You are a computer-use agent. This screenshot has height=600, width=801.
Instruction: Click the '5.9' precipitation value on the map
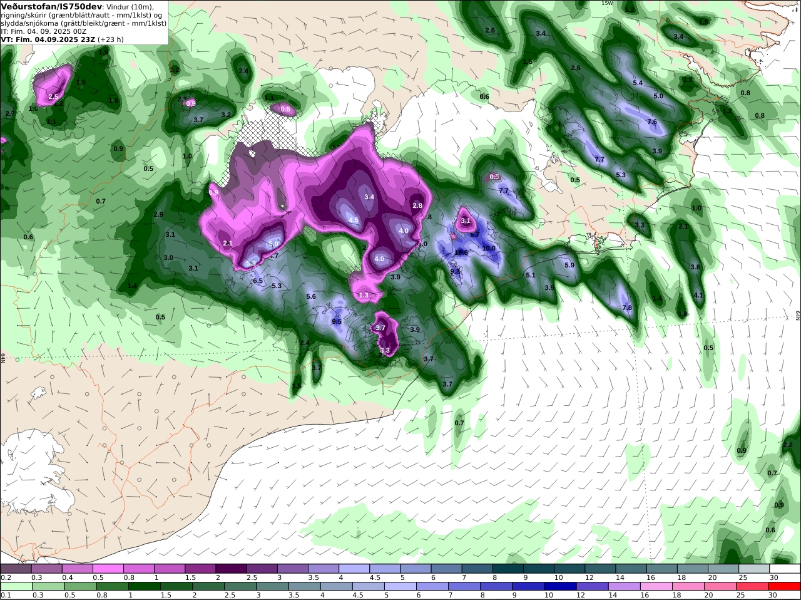[569, 266]
